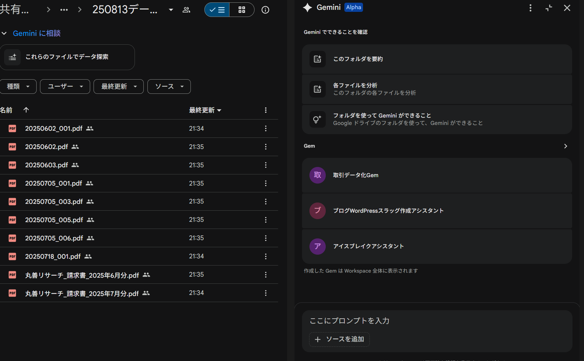Open Gemini panel more options menu
Screen dimensions: 584x361
(530, 8)
